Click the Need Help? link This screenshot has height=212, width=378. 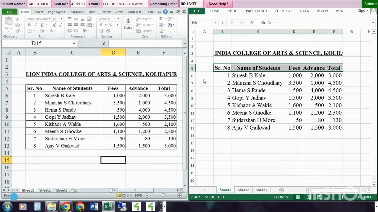219,4
